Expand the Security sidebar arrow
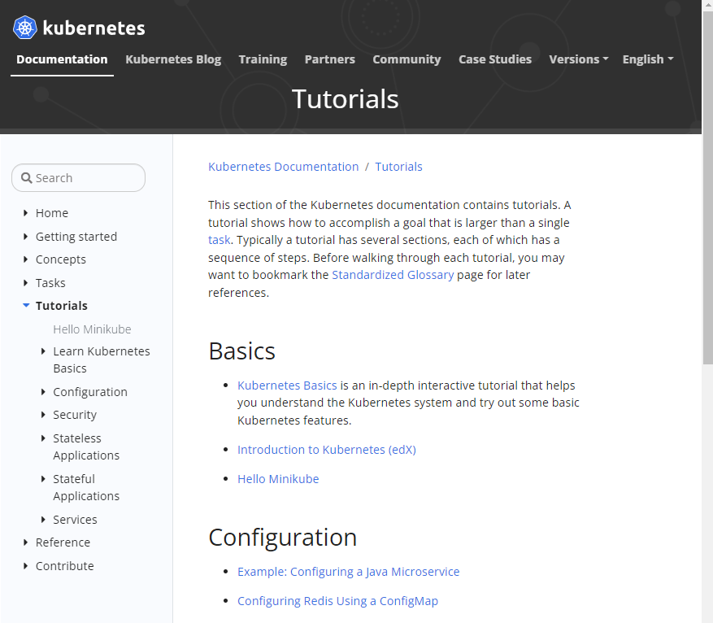The height and width of the screenshot is (623, 713). click(43, 415)
